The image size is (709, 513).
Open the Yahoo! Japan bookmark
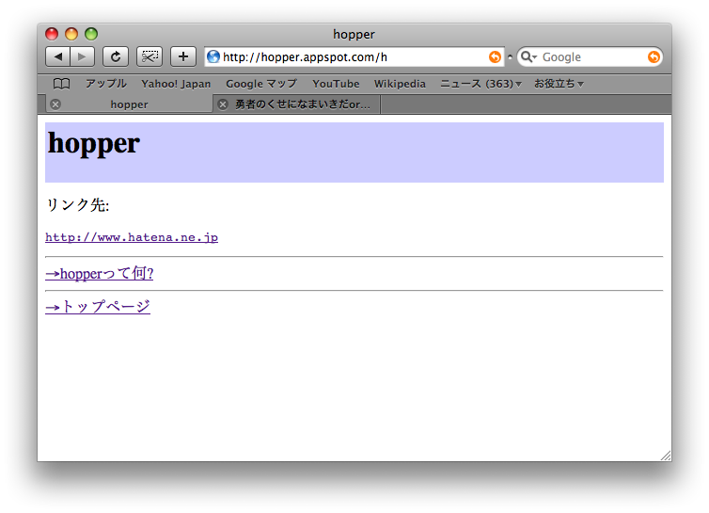coord(176,84)
